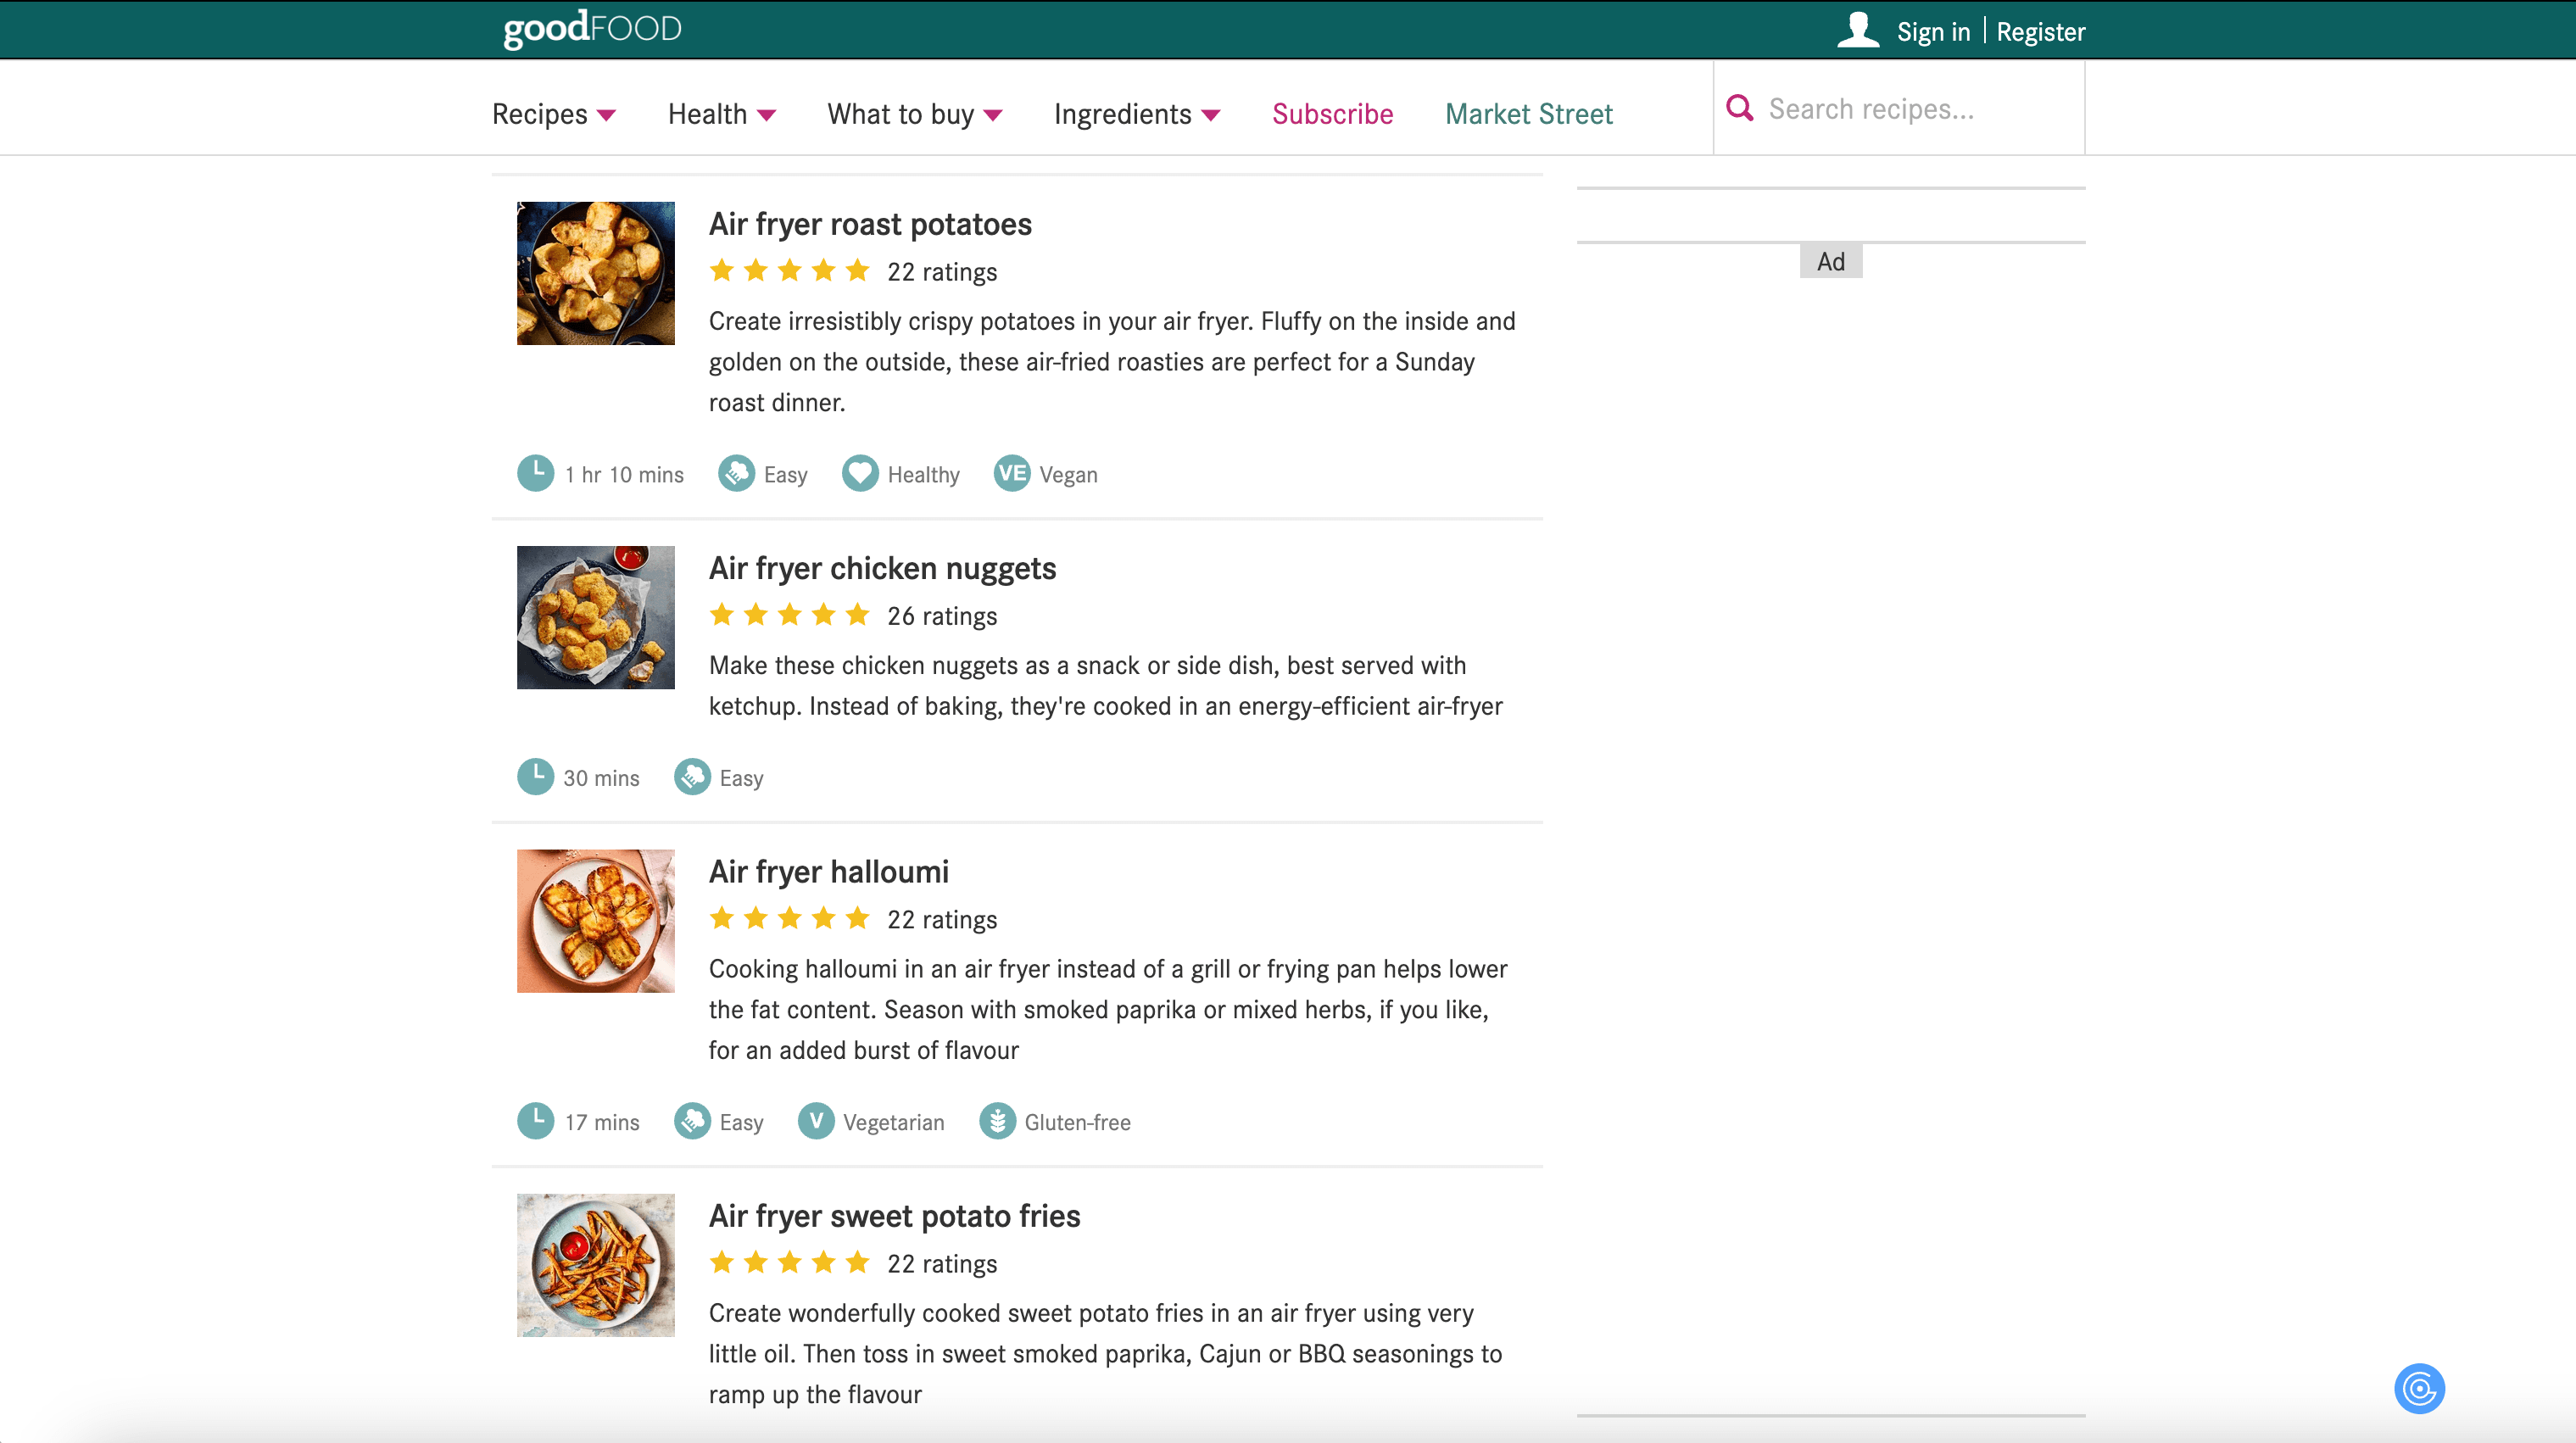Click the blue chat widget icon
The image size is (2576, 1443).
click(x=2419, y=1388)
